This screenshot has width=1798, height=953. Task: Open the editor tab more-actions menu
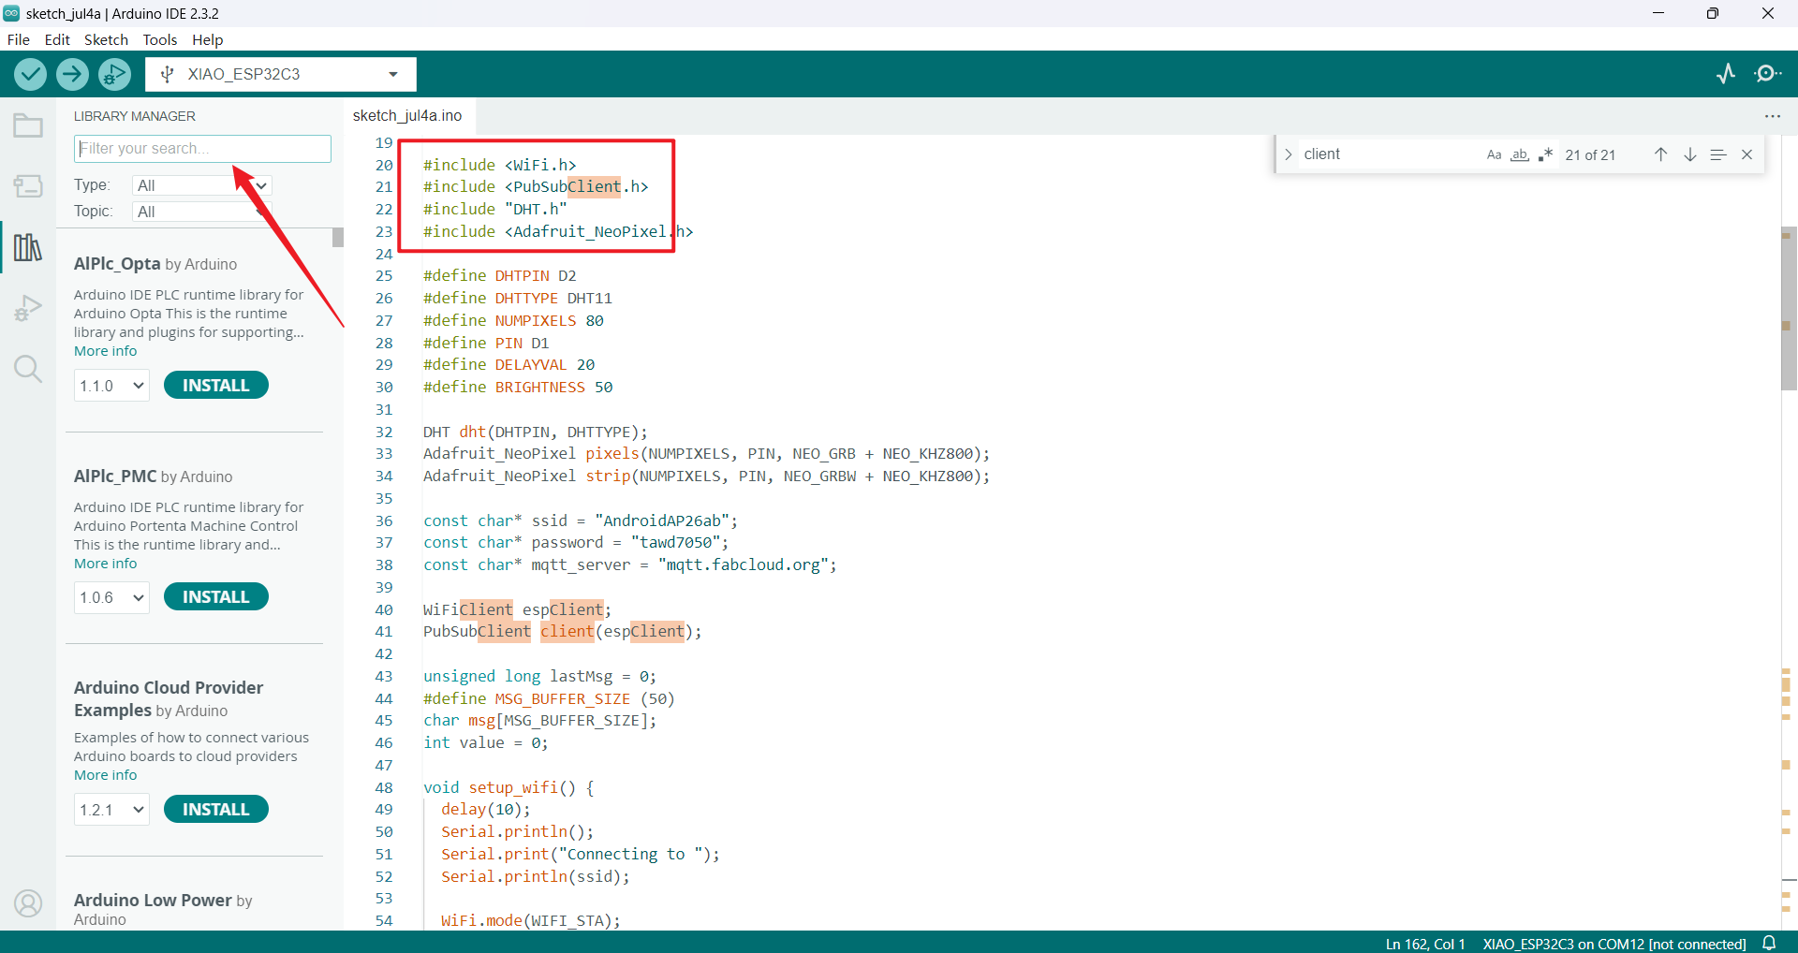(x=1772, y=116)
